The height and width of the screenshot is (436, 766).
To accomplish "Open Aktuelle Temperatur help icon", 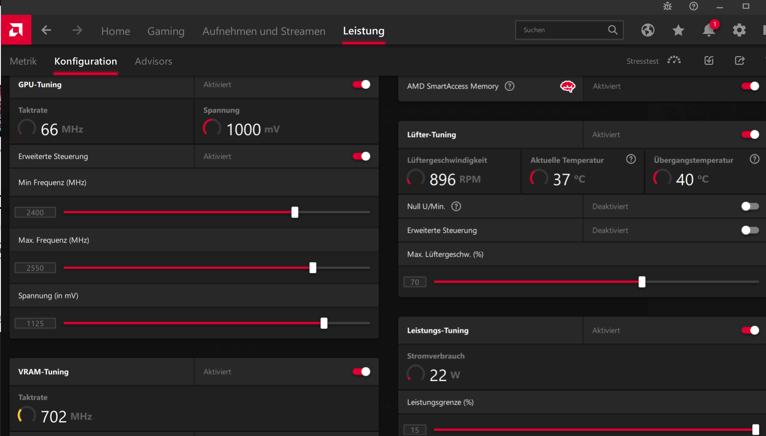I will point(631,159).
